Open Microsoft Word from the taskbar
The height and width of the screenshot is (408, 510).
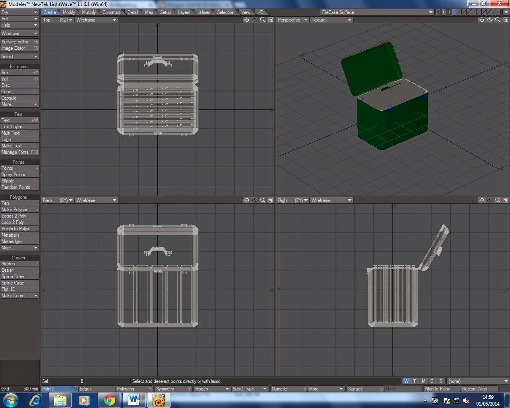coord(134,400)
